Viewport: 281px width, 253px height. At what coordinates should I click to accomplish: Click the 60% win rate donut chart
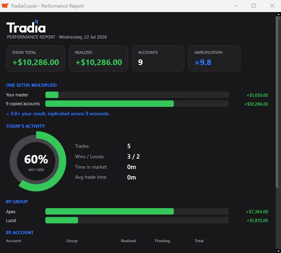click(x=38, y=161)
